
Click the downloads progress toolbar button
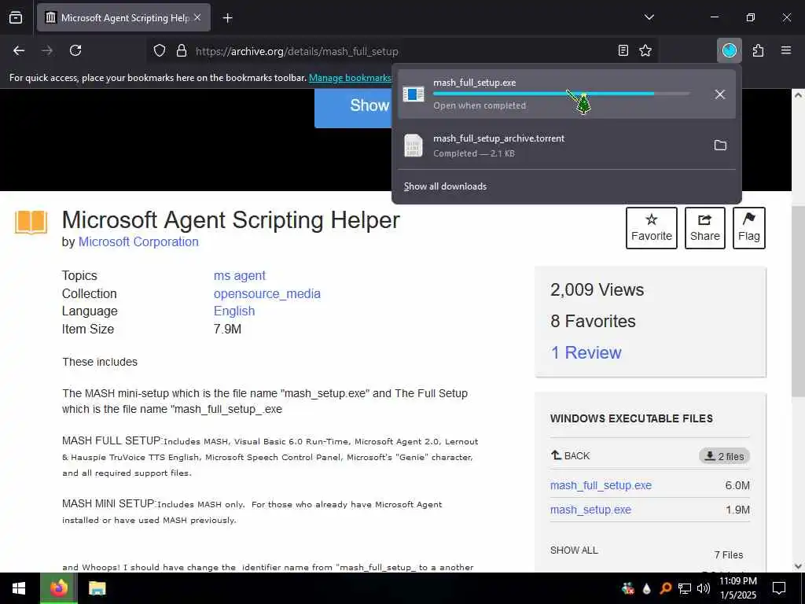point(729,50)
